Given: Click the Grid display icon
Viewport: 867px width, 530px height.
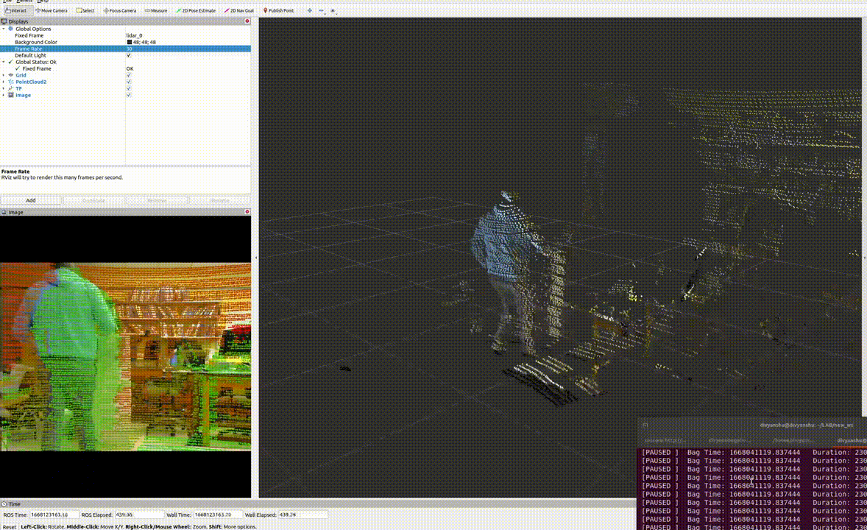Looking at the screenshot, I should point(10,75).
